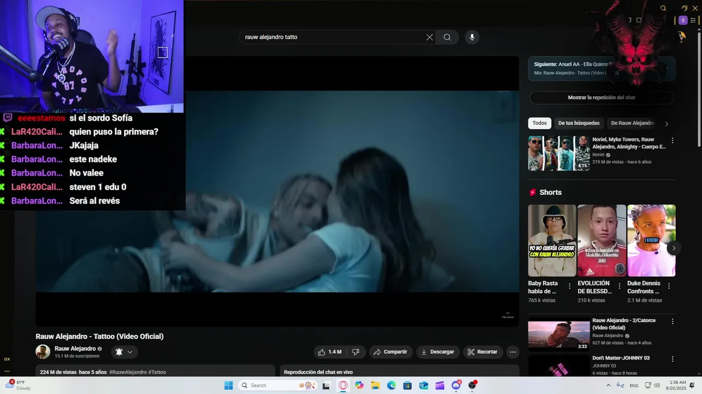Screen dimensions: 702x394
Task: Open Opera browser search icon at top
Action: pyautogui.click(x=663, y=8)
